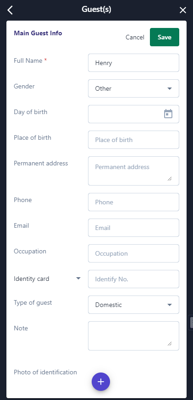The image size is (193, 400).
Task: Click the Day of birth date field
Action: pyautogui.click(x=133, y=114)
